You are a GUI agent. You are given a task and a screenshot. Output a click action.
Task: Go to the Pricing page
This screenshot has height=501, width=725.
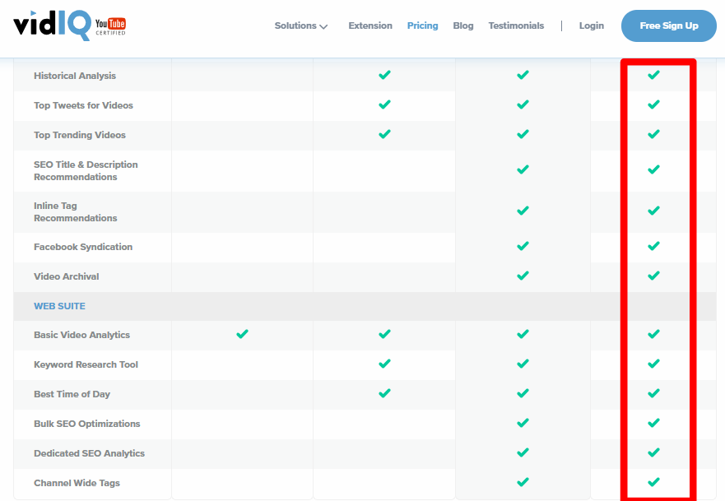(423, 26)
